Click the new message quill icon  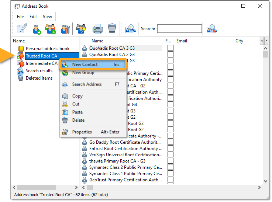(22, 29)
